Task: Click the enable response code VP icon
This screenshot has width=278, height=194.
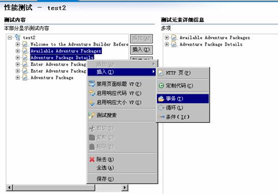Action: coord(92,93)
